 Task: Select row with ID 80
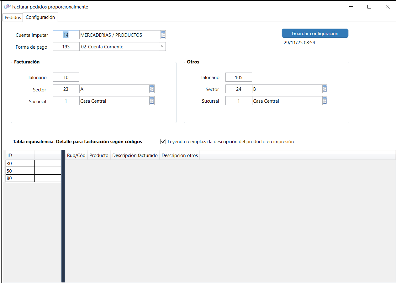pos(20,178)
